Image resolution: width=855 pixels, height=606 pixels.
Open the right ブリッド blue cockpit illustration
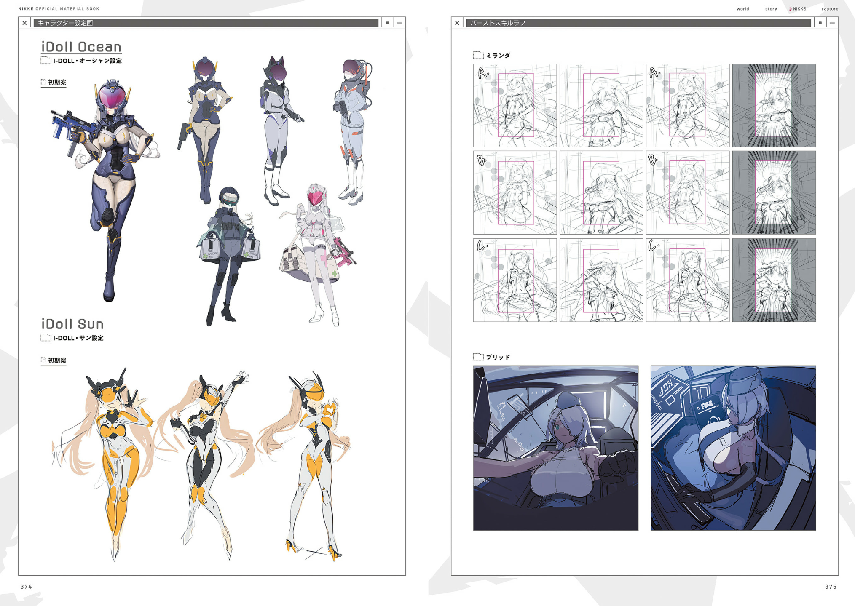(x=733, y=448)
